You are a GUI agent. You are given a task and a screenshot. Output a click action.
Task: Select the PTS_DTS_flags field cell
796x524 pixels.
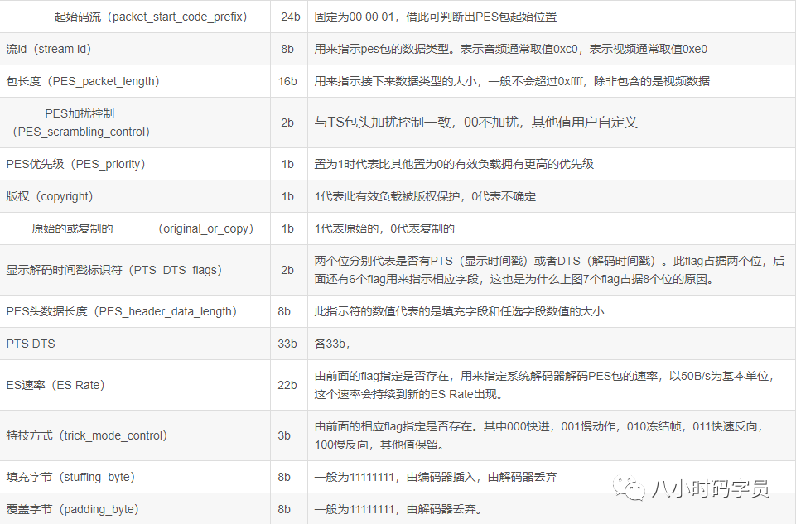(135, 270)
